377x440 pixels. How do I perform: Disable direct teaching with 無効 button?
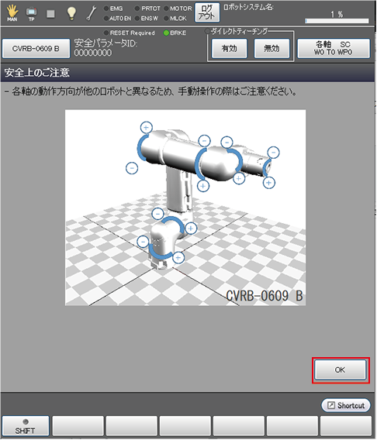click(x=272, y=48)
